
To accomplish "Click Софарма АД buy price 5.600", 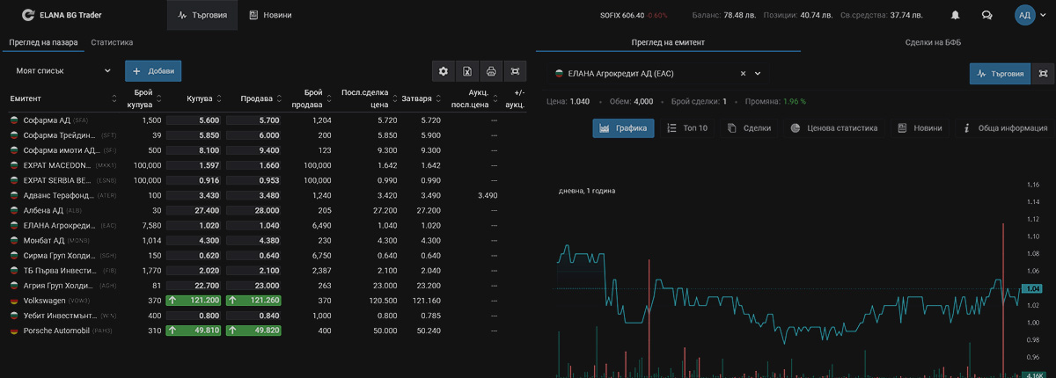I will click(193, 120).
